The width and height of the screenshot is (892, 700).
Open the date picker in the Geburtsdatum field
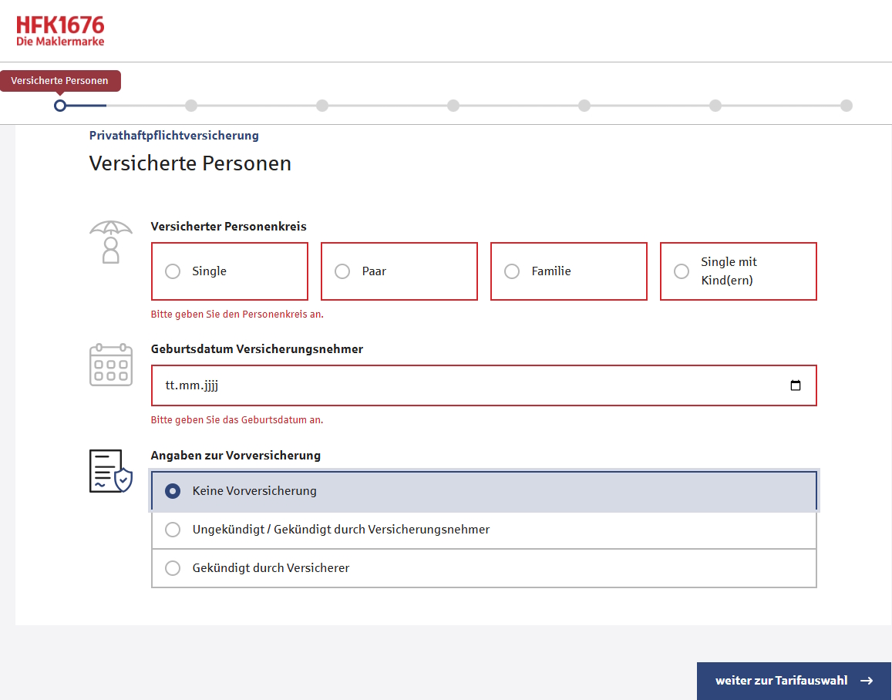click(x=796, y=385)
